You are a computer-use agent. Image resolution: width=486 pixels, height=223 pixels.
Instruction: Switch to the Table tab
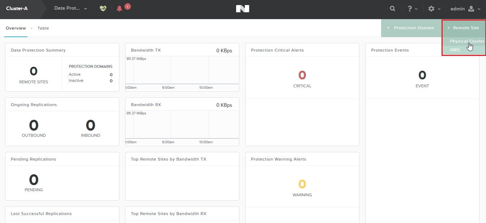click(43, 28)
